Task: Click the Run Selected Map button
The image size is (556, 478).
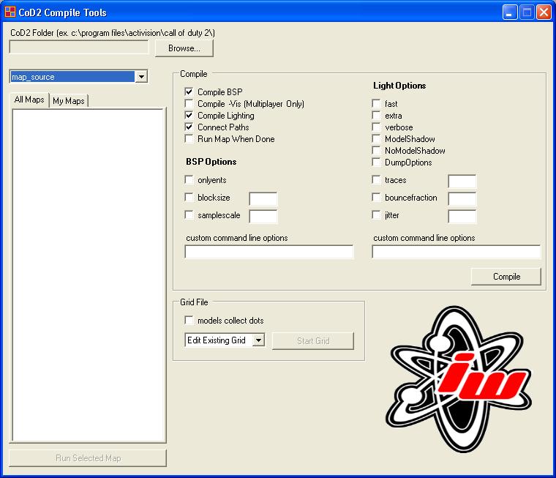Action: tap(88, 458)
